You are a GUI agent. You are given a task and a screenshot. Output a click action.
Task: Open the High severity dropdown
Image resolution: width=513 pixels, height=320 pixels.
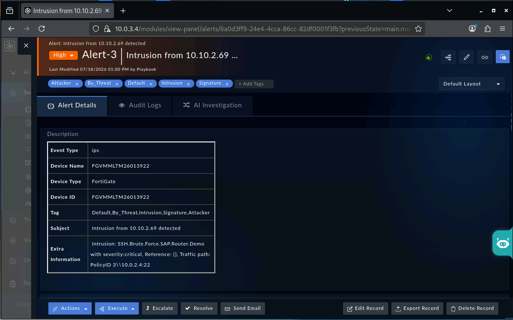point(63,55)
